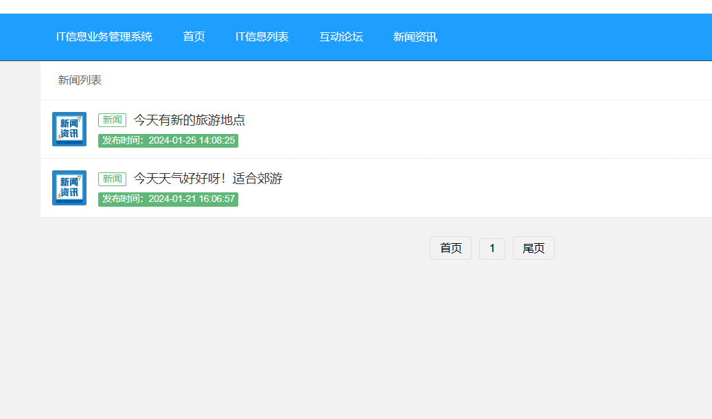Click the news thumbnail icon for 今天天气好好呀

[x=69, y=188]
